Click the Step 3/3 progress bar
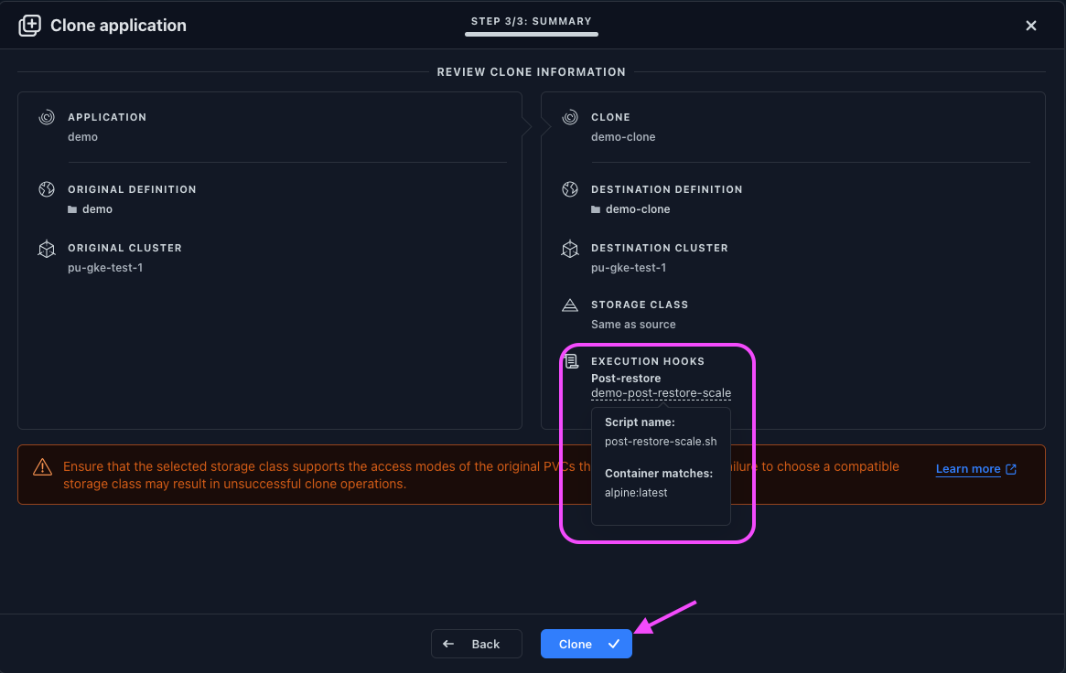 click(531, 34)
